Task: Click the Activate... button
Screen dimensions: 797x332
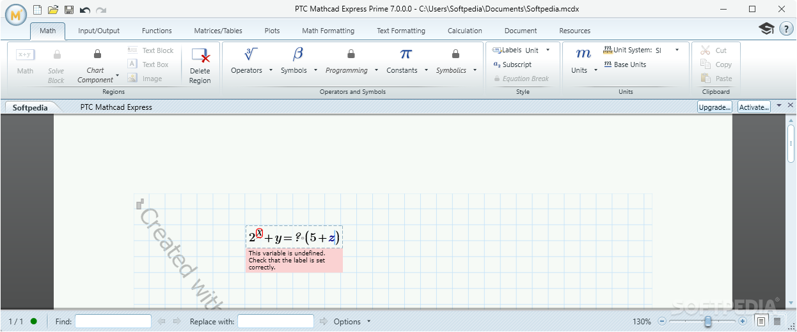Action: click(754, 107)
